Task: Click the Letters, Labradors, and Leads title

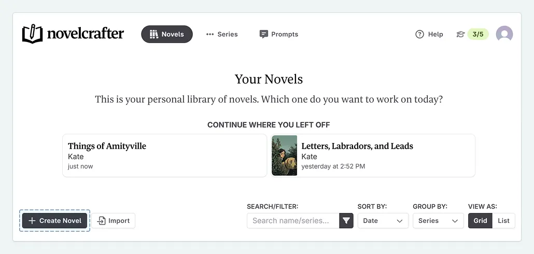Action: (357, 146)
